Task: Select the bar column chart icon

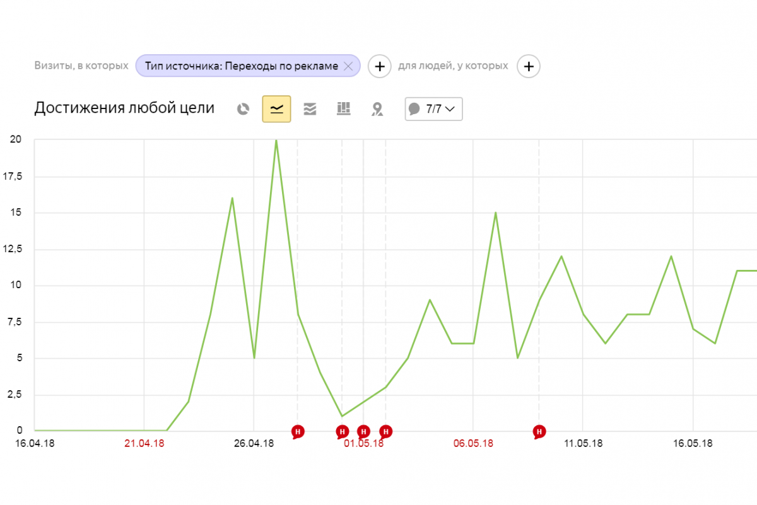Action: click(343, 109)
